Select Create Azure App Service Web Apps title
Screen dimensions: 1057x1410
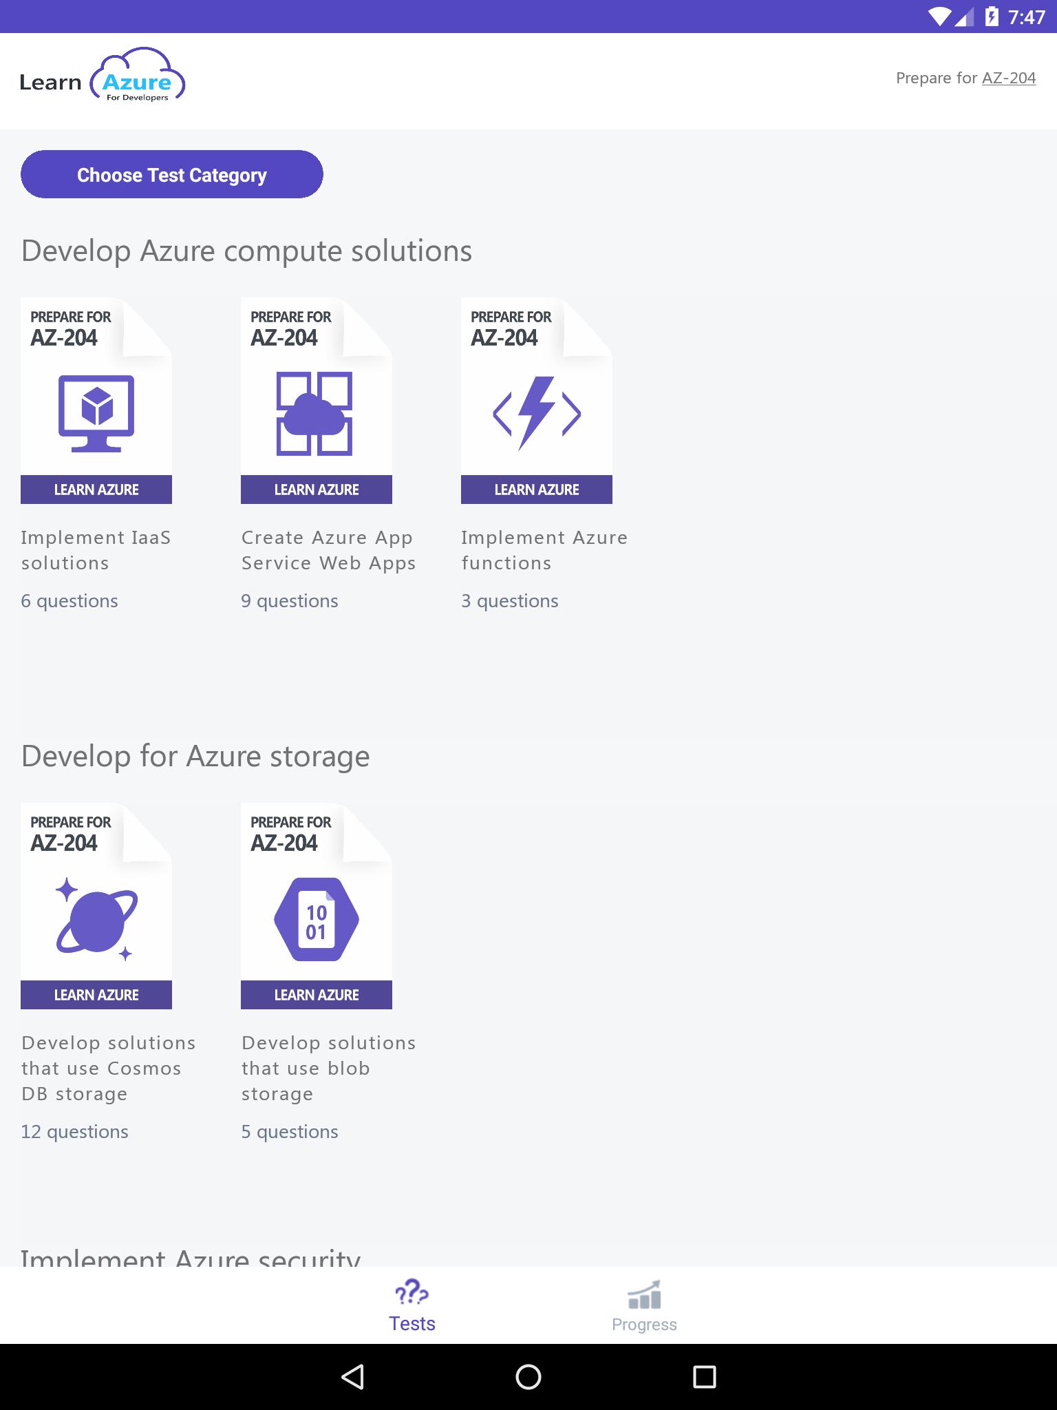[x=329, y=550]
